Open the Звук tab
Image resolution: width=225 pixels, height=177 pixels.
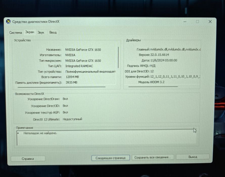41,33
